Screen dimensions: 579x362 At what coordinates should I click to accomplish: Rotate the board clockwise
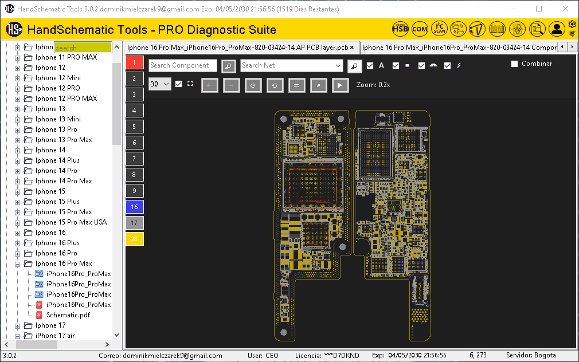253,85
